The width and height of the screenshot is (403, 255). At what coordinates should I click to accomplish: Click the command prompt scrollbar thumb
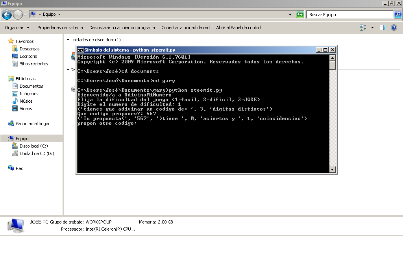[332, 65]
